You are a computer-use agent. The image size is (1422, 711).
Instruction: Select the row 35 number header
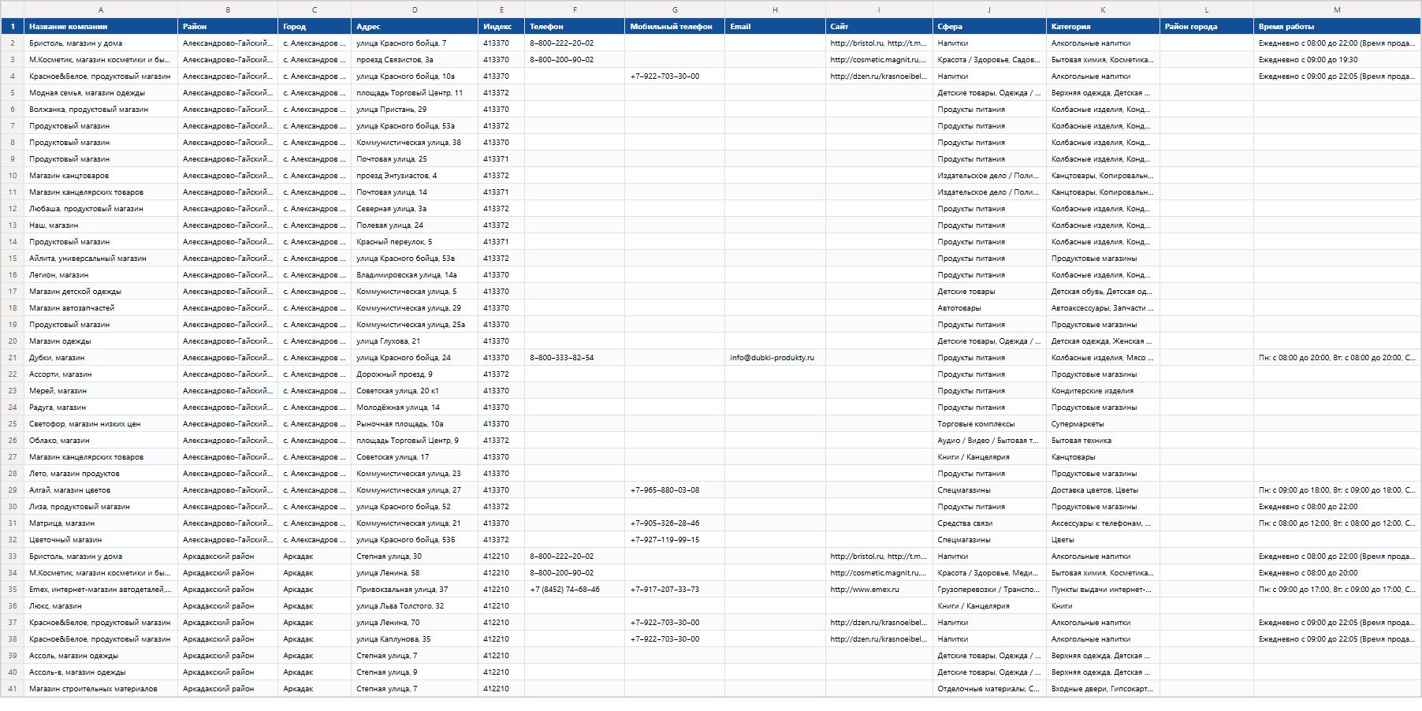pyautogui.click(x=13, y=590)
